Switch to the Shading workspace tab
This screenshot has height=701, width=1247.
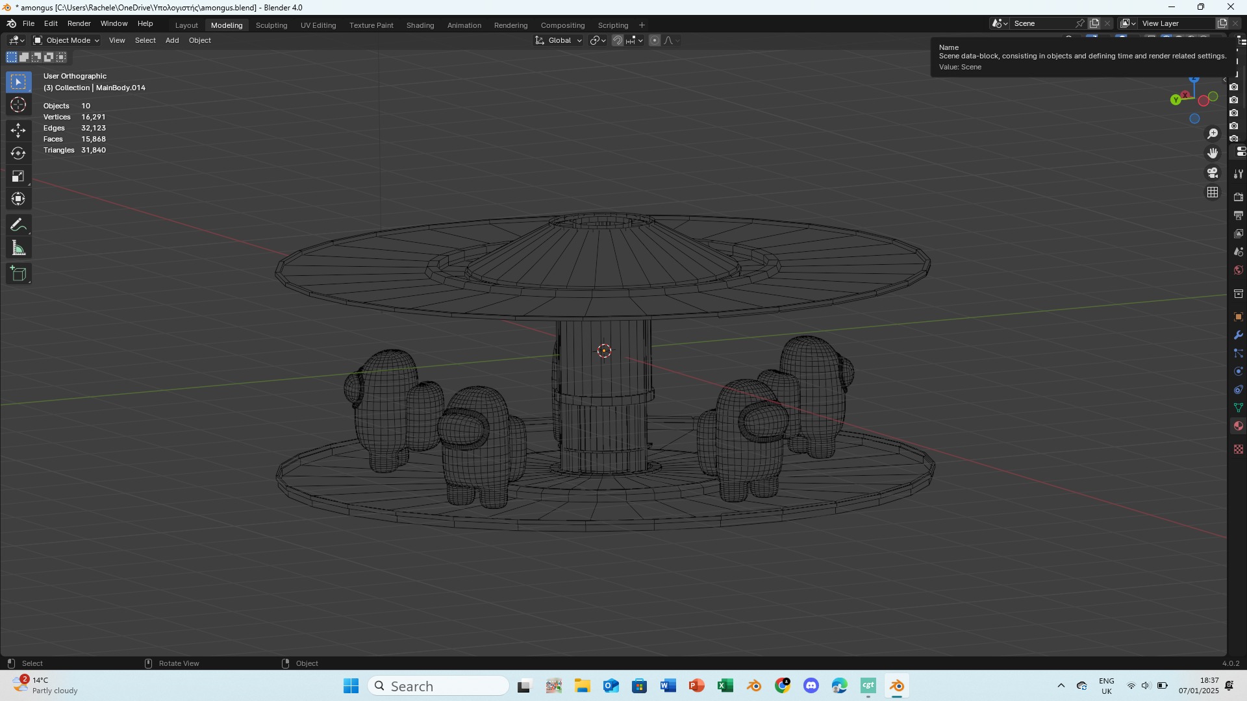420,25
